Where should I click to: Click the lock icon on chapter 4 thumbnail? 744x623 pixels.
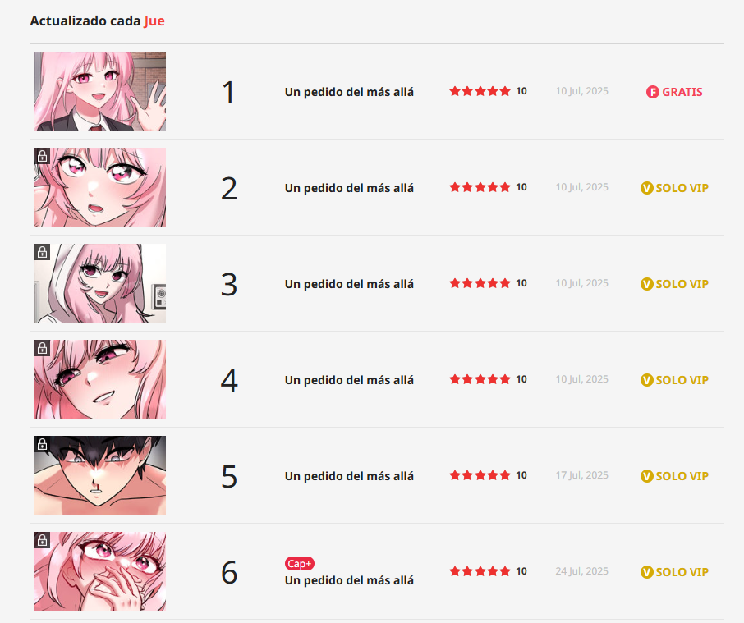pos(42,348)
